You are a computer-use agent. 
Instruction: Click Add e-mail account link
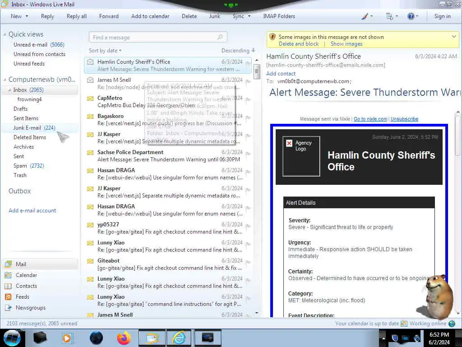pyautogui.click(x=32, y=211)
